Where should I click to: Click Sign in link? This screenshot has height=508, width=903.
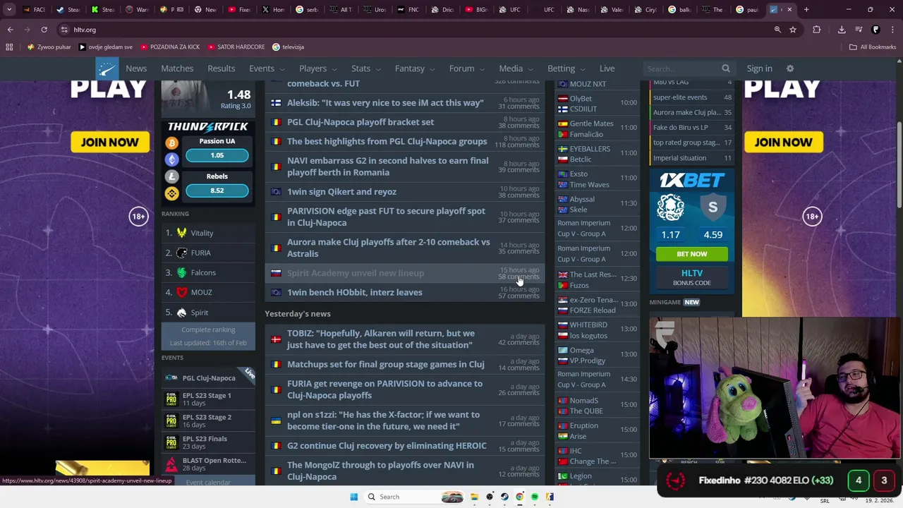760,68
